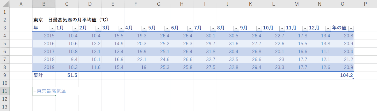The image size is (377, 111).
Task: Open the 年 column filter dropdown
Action: (52, 28)
